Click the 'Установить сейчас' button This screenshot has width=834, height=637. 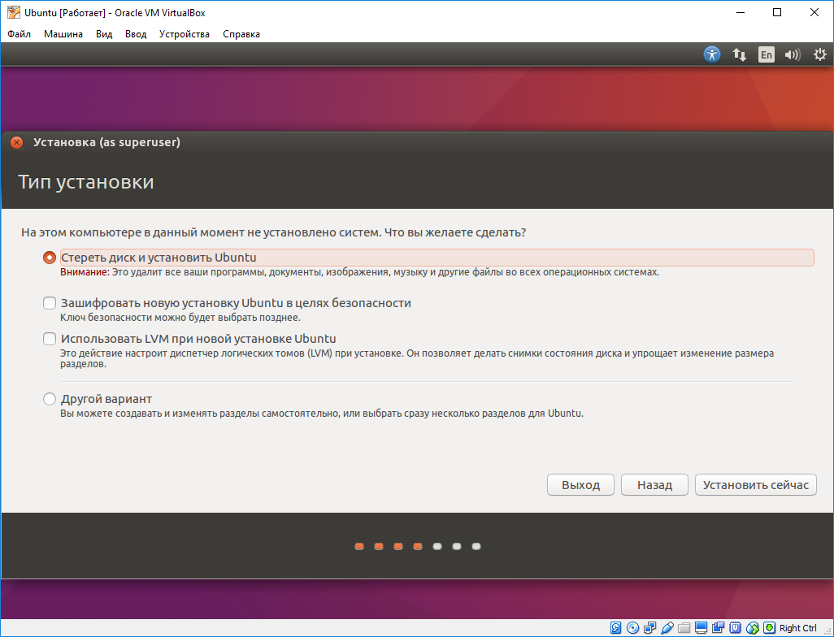click(756, 485)
